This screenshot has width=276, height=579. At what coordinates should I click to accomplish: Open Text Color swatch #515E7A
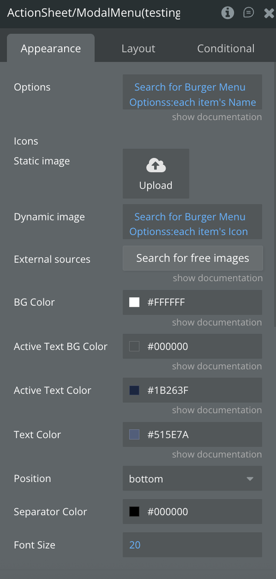coord(134,435)
